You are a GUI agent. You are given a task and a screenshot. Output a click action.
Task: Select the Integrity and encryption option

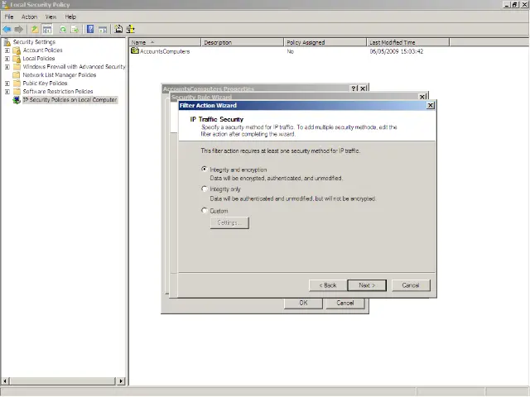(205, 170)
